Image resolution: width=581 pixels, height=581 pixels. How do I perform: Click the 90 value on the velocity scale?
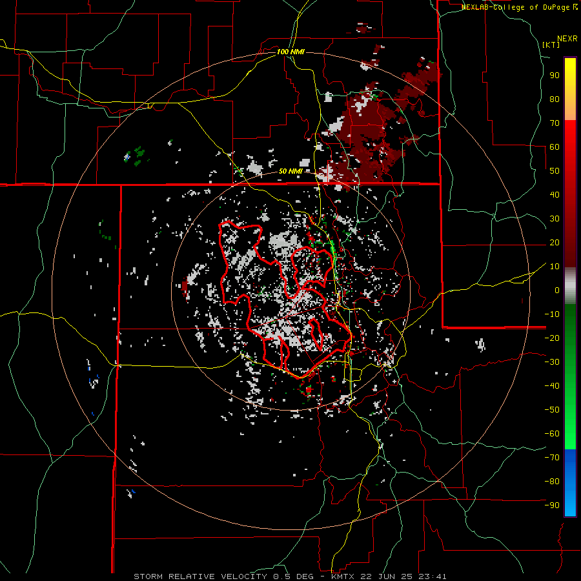pos(555,76)
